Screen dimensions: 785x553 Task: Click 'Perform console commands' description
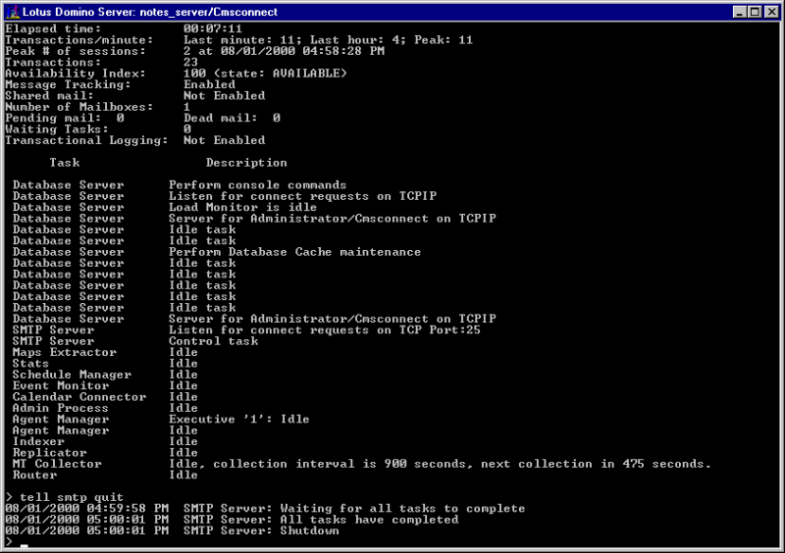[257, 184]
